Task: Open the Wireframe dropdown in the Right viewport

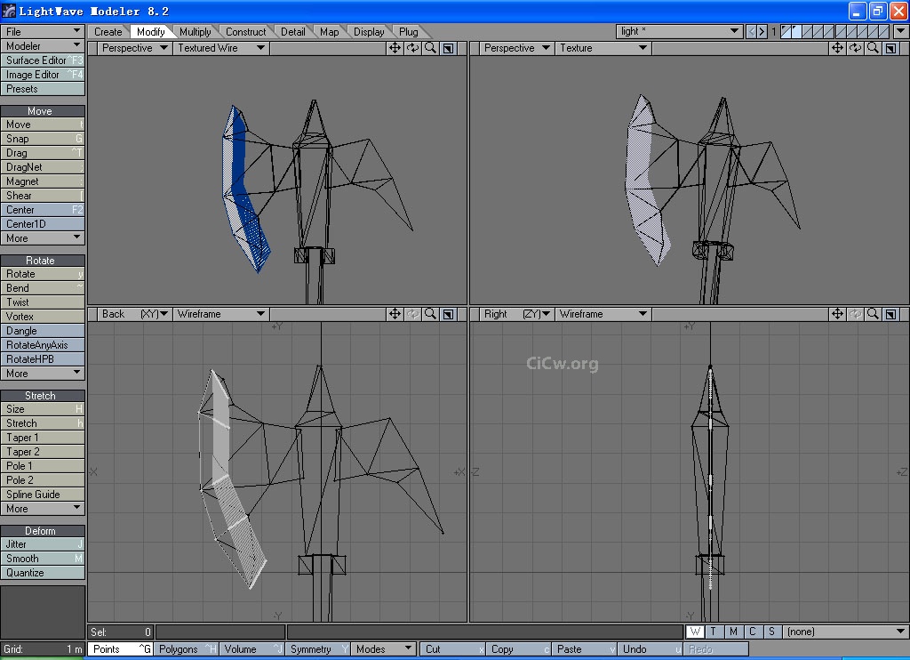Action: tap(603, 314)
